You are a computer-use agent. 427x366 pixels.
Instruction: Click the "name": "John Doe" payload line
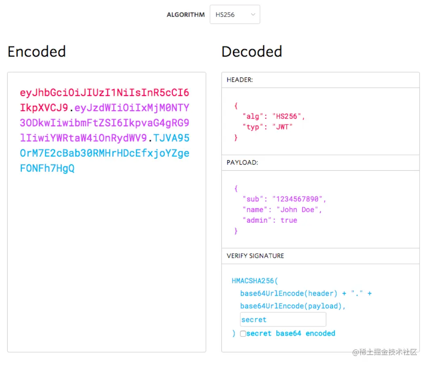click(x=282, y=209)
